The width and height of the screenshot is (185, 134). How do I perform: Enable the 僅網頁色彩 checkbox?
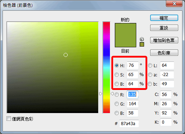tap(9, 119)
